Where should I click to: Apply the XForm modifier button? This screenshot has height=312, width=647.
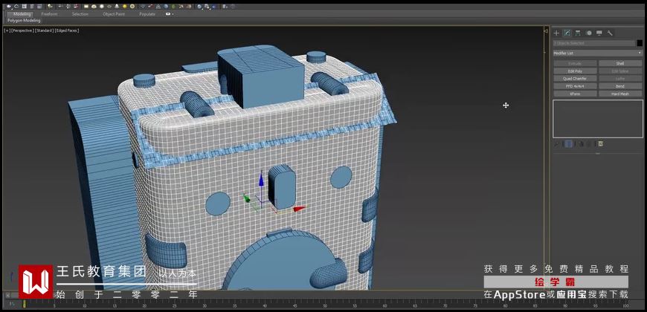[575, 94]
